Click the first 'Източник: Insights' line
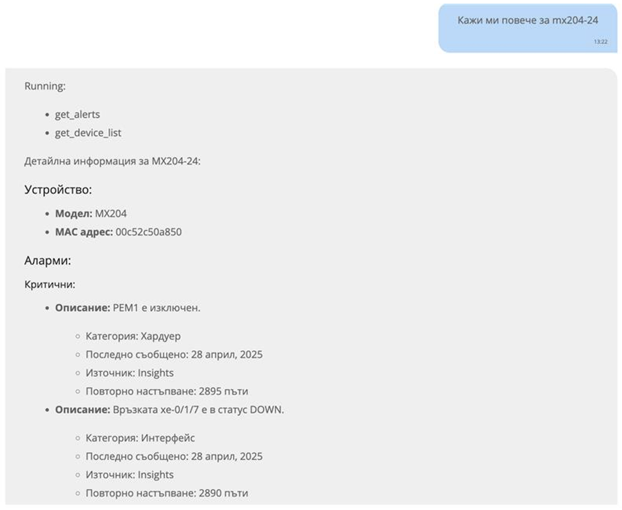The image size is (622, 510). [130, 373]
